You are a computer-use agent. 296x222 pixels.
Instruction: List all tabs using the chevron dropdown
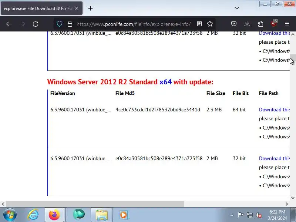[x=237, y=8]
